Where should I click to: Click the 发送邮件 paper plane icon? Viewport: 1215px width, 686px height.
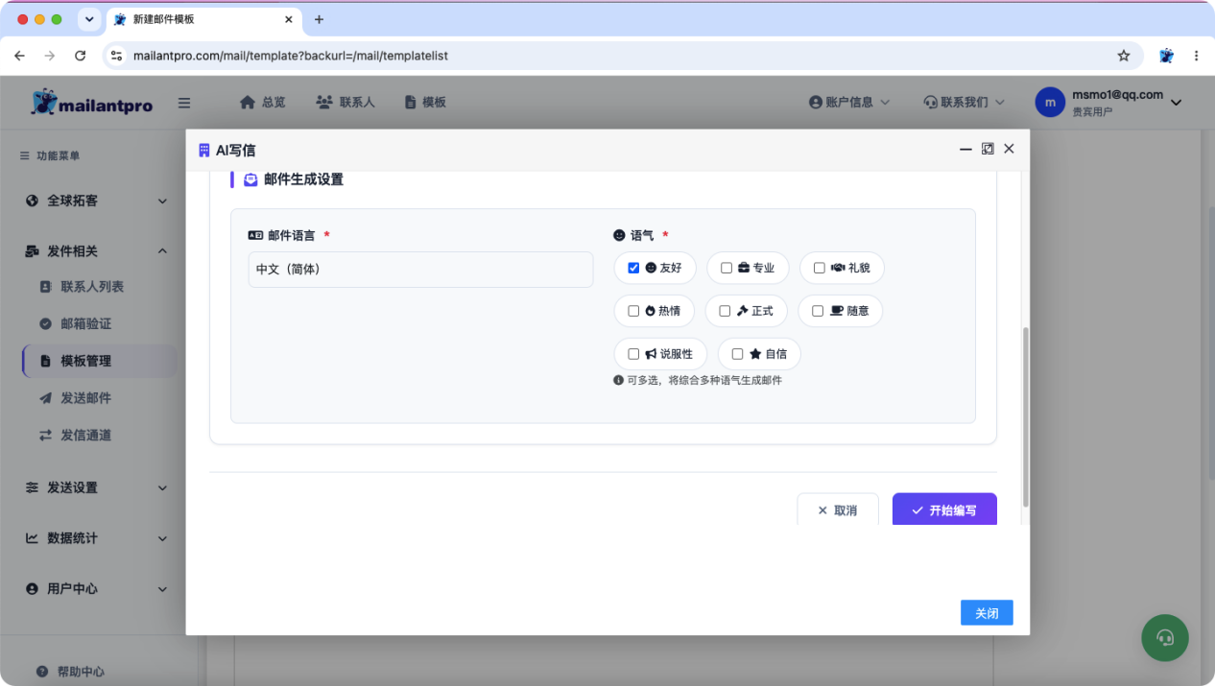pos(45,398)
